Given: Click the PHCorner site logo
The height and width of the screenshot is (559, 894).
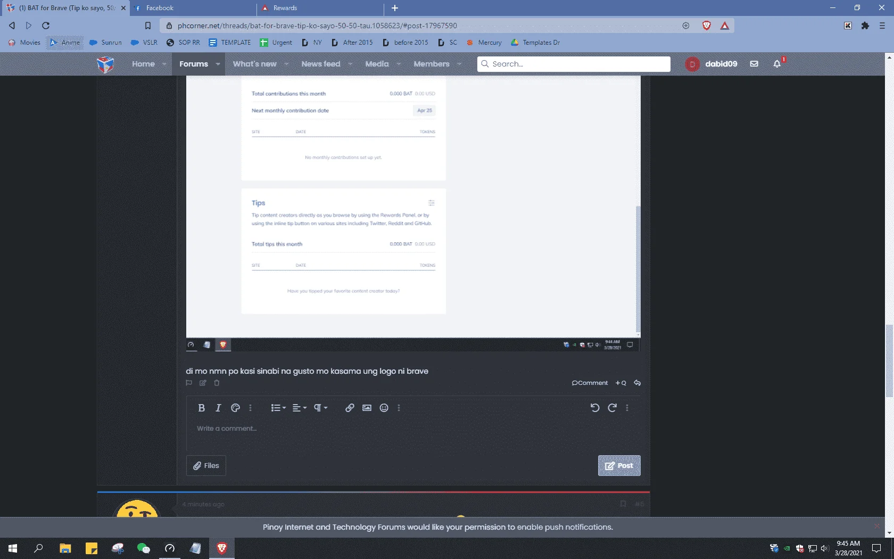Looking at the screenshot, I should click(105, 64).
